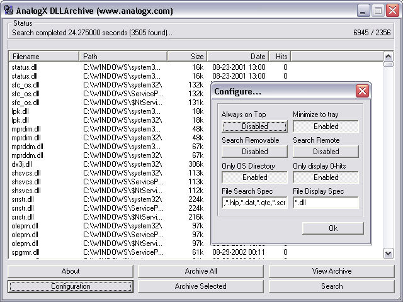The image size is (403, 302).
Task: Toggle Always on Top Disabled button
Action: tap(254, 126)
